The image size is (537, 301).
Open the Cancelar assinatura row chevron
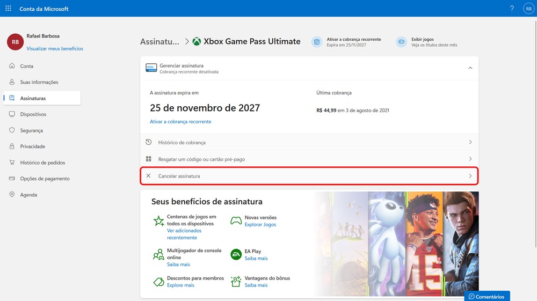[470, 176]
